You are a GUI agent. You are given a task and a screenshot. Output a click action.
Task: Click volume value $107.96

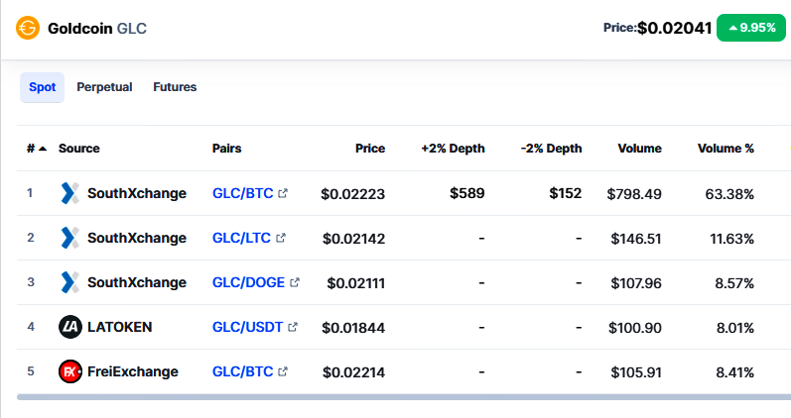click(x=636, y=283)
